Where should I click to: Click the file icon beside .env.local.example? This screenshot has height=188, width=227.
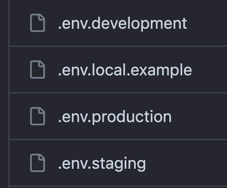coord(38,70)
